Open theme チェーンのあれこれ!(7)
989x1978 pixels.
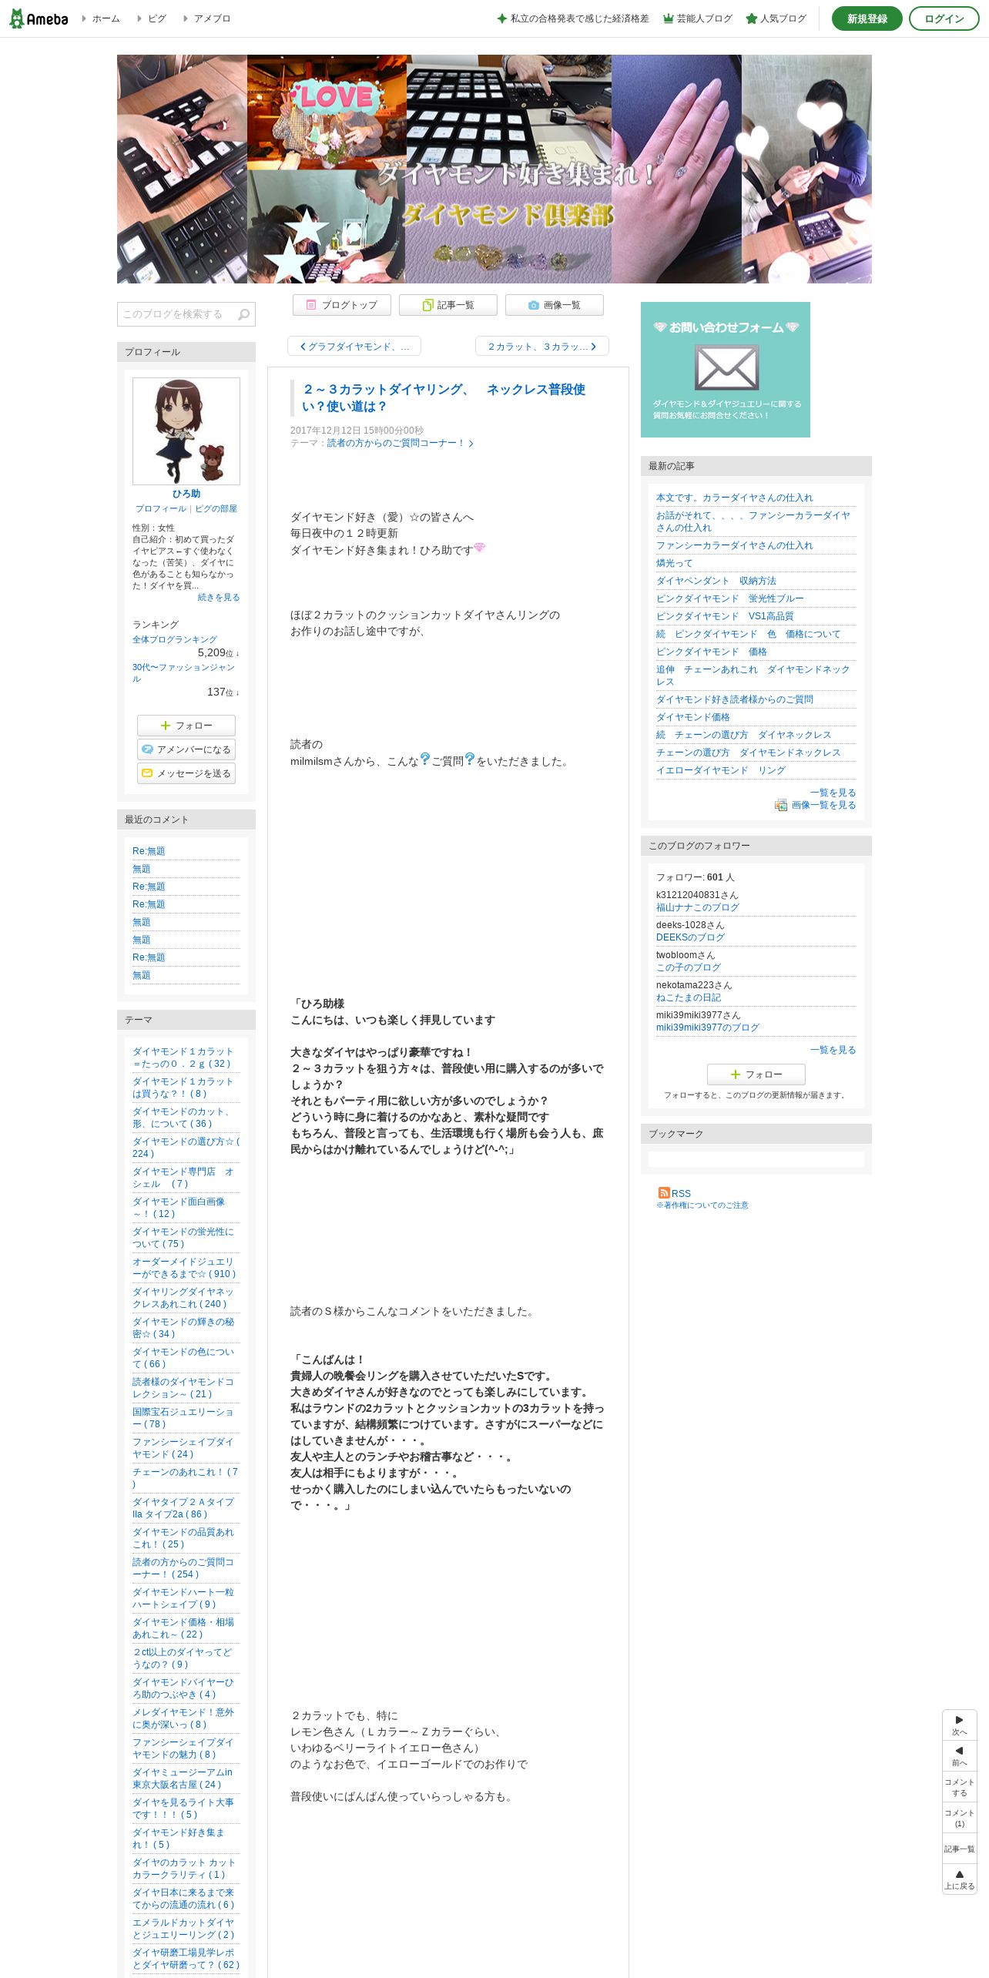click(x=186, y=1478)
